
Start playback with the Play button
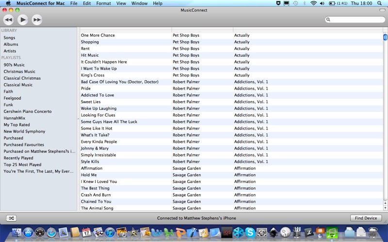[x=23, y=20]
